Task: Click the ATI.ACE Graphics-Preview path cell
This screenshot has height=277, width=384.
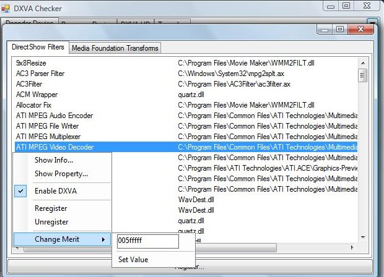Action: coord(268,168)
